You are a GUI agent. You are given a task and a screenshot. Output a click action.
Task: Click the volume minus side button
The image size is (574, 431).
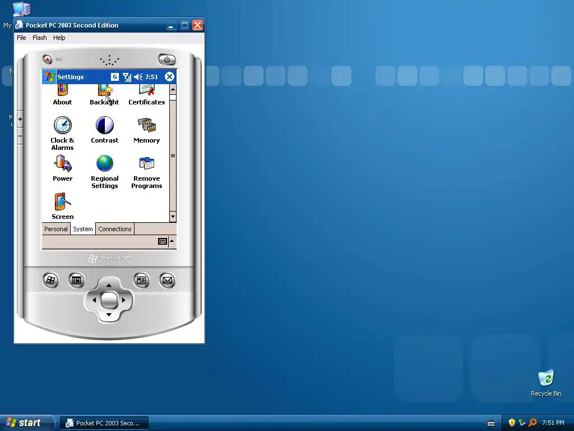click(x=20, y=136)
